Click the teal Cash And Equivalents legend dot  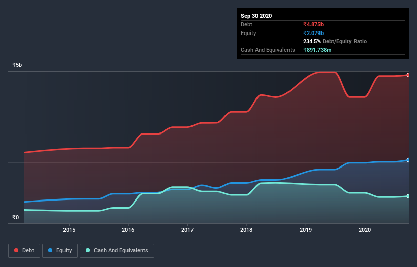[x=88, y=250]
